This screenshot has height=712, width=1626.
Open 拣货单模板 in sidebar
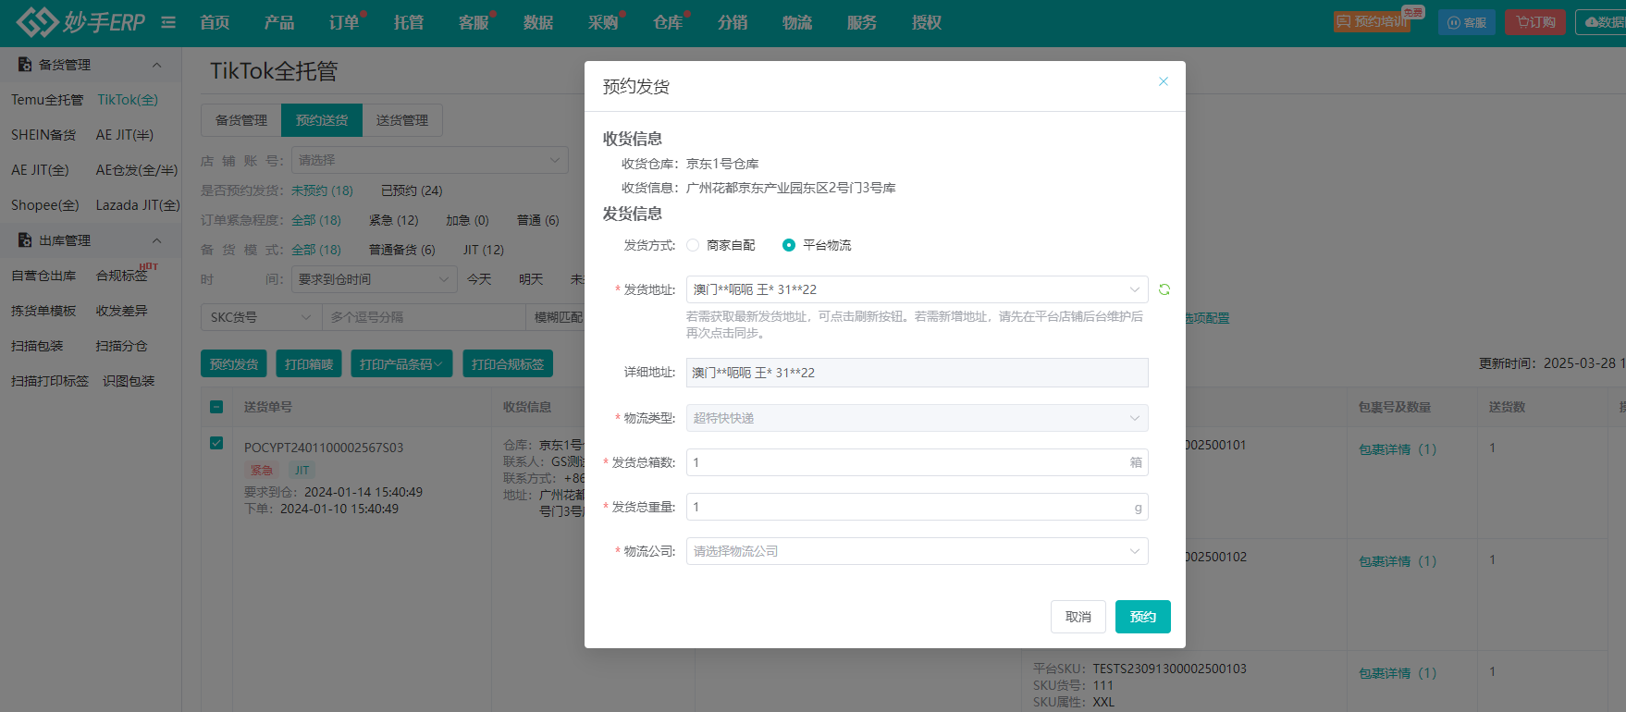point(43,311)
